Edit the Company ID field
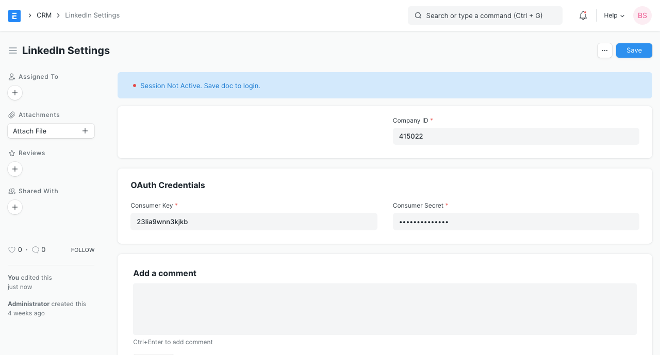 tap(516, 137)
